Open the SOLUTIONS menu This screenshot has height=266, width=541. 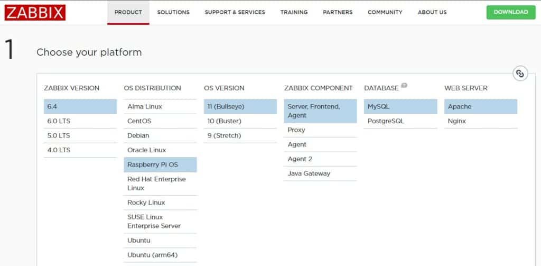(173, 13)
